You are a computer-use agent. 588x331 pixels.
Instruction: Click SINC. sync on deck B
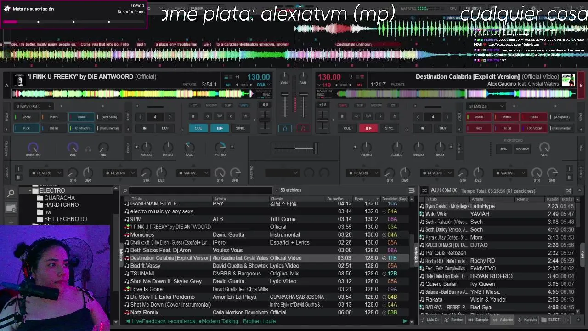coord(389,128)
